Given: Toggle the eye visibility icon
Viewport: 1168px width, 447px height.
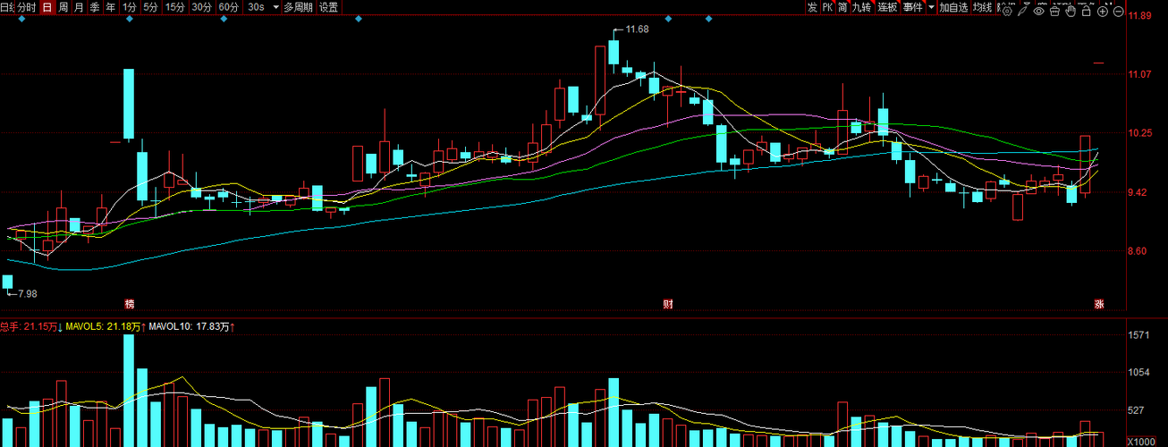Looking at the screenshot, I should (x=1039, y=11).
